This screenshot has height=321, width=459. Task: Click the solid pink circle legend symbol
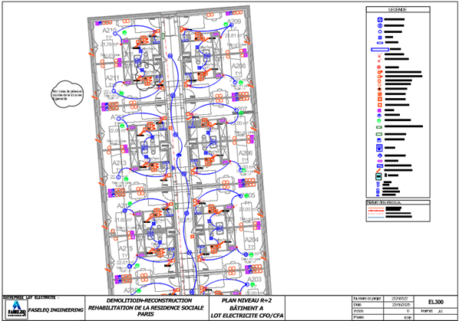[379, 67]
